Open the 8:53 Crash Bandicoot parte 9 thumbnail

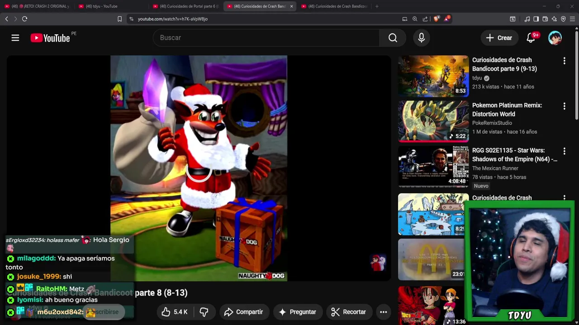(433, 76)
